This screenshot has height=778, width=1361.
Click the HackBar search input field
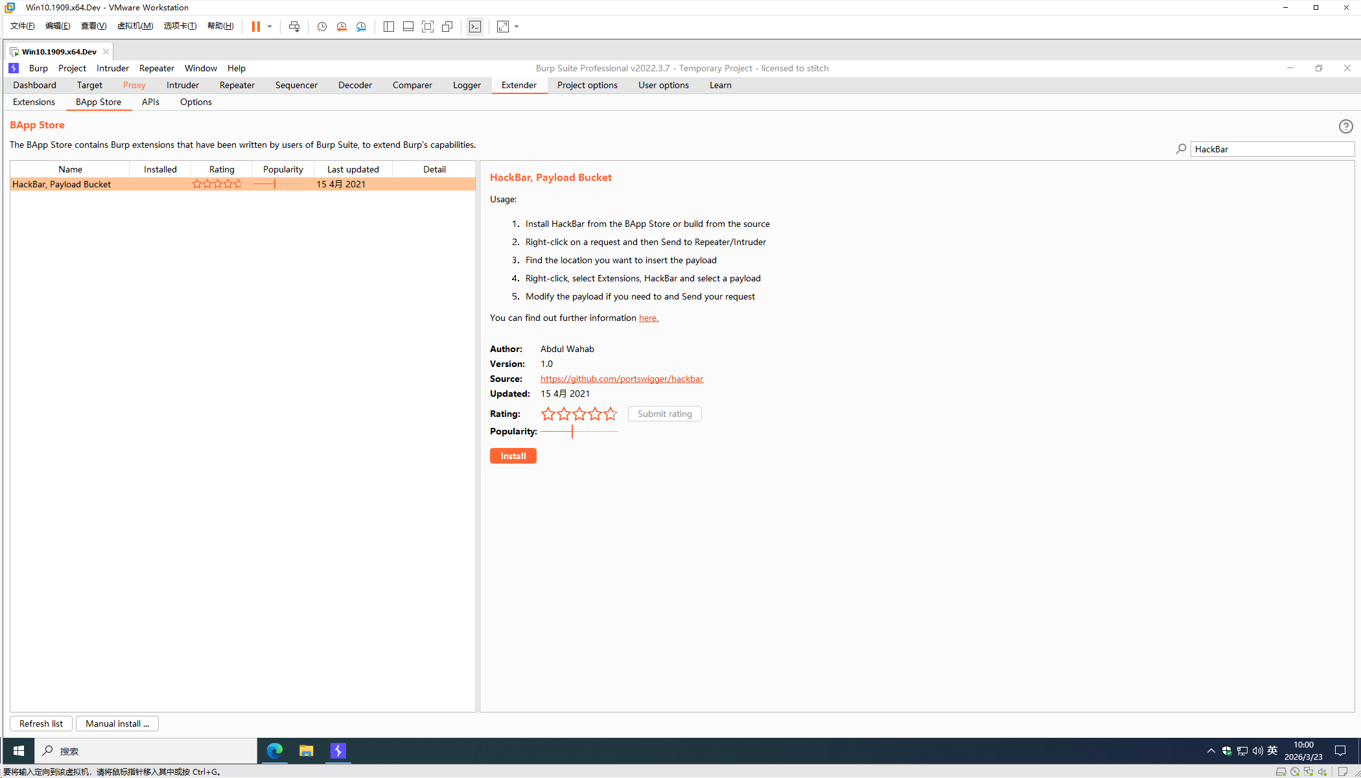coord(1272,149)
